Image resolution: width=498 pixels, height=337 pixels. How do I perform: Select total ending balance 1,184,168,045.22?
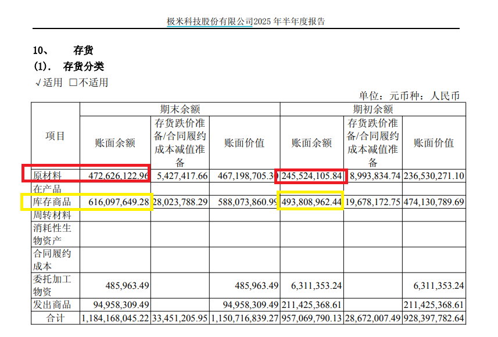115,318
